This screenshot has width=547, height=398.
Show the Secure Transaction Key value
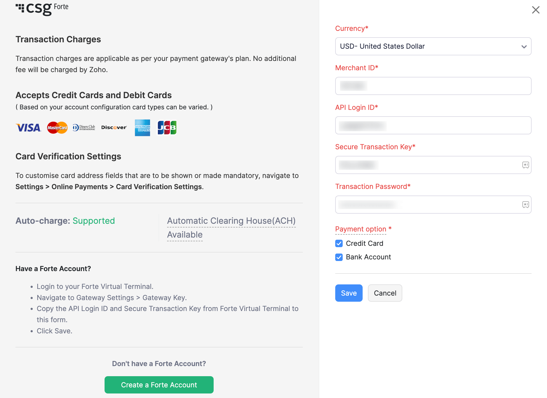click(x=525, y=165)
